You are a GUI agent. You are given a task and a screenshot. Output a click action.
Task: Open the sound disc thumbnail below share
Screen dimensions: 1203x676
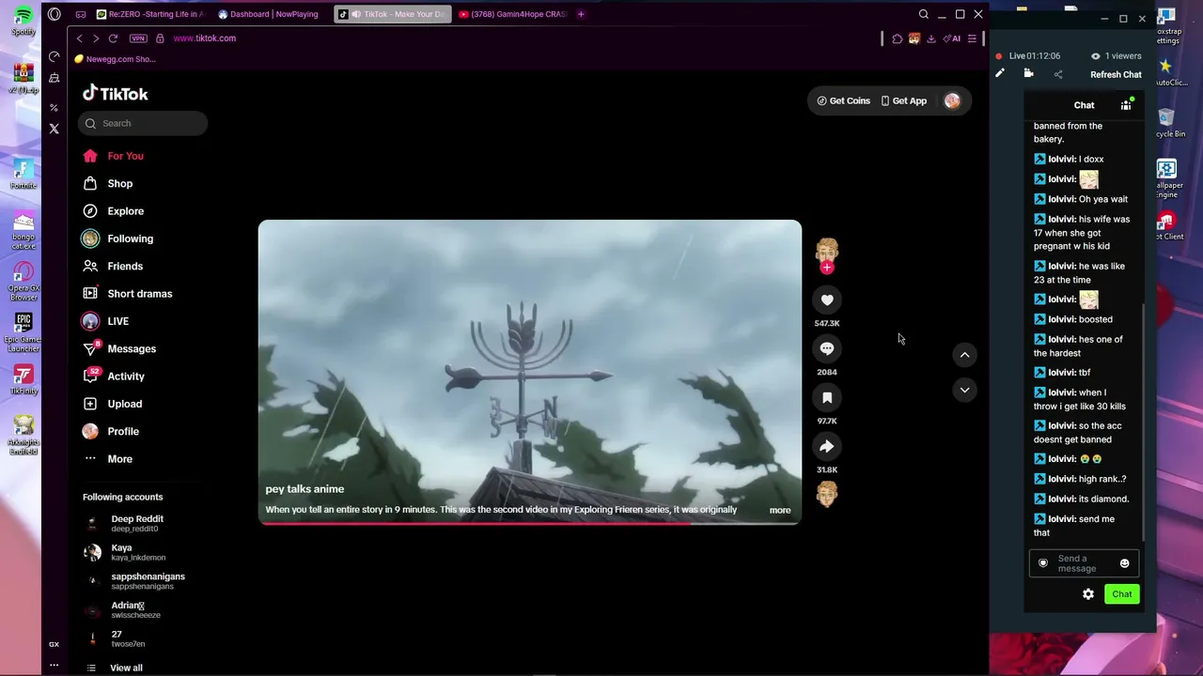[827, 495]
